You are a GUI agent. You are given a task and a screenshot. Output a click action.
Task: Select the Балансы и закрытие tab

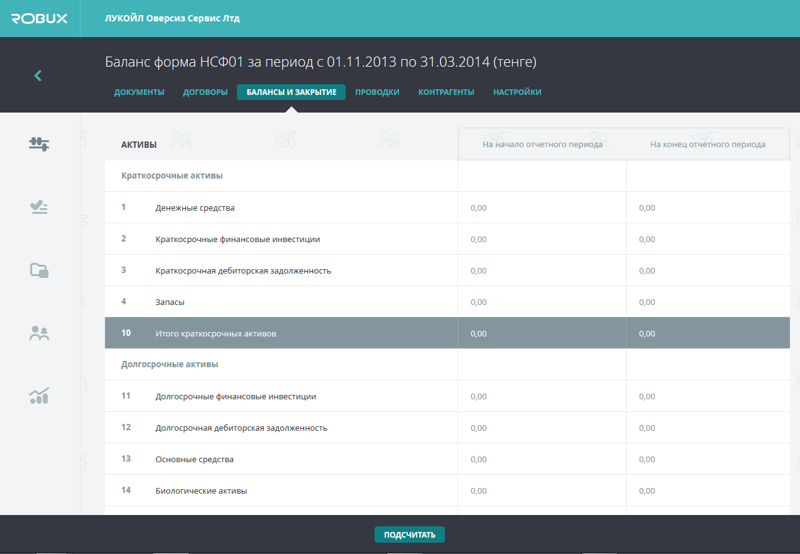(x=291, y=92)
